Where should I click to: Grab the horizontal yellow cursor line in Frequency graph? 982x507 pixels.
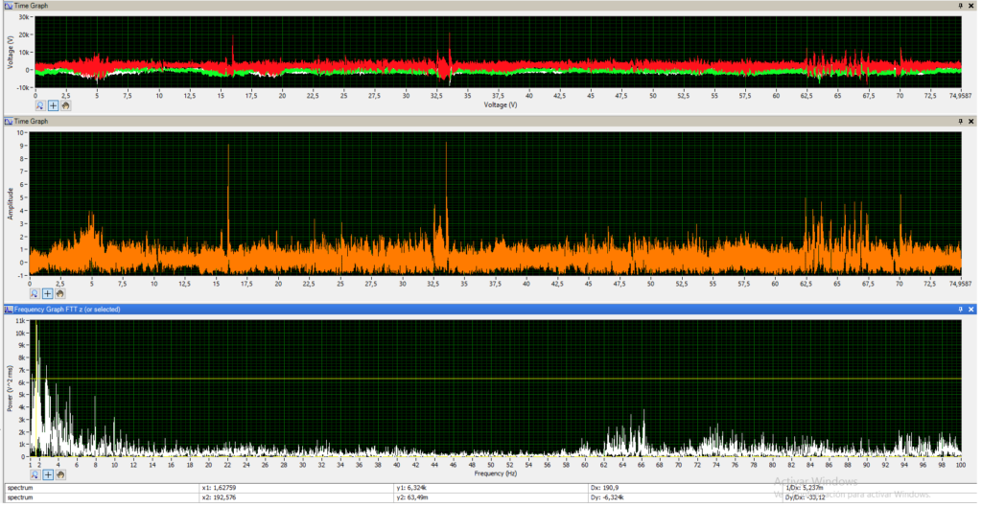pyautogui.click(x=495, y=379)
